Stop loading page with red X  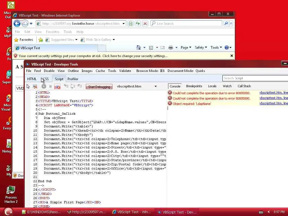[x=145, y=24]
